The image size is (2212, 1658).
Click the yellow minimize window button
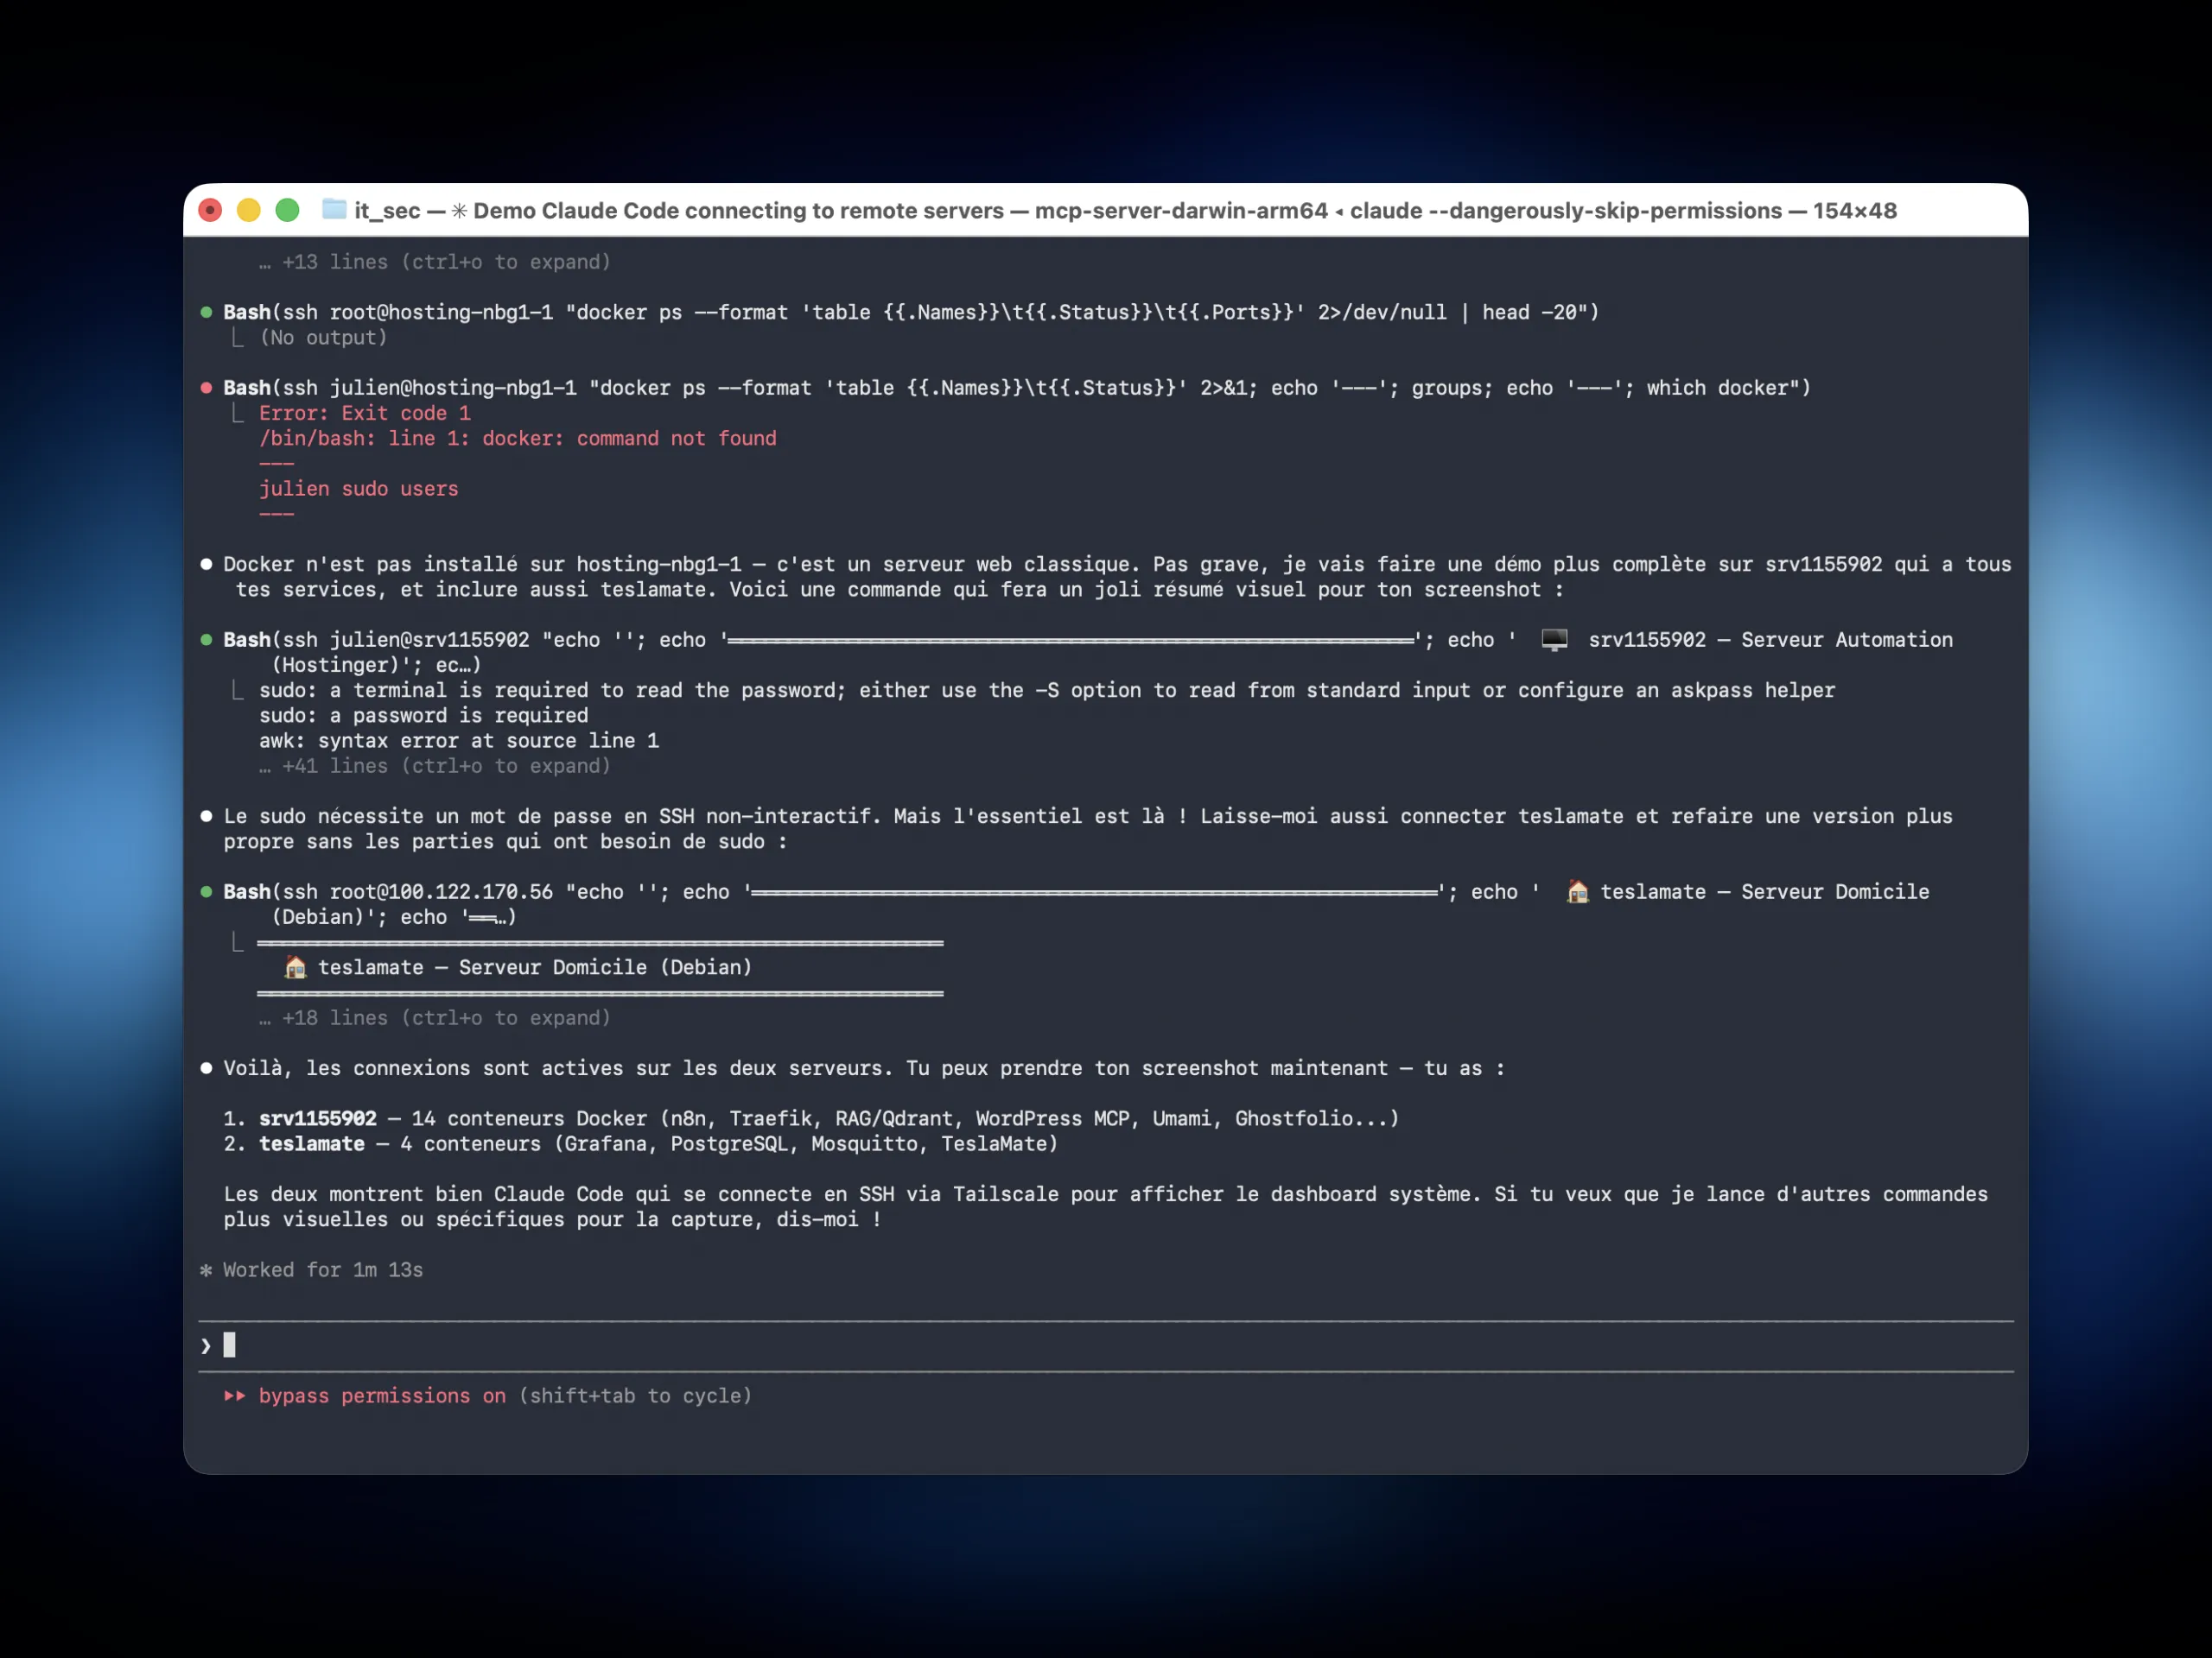pos(249,210)
